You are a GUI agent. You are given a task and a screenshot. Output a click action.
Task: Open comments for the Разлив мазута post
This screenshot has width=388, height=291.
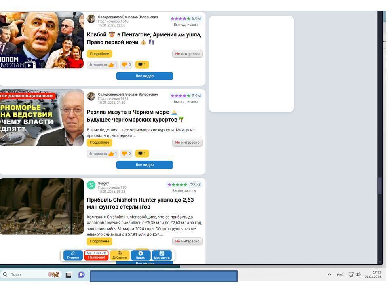point(142,154)
